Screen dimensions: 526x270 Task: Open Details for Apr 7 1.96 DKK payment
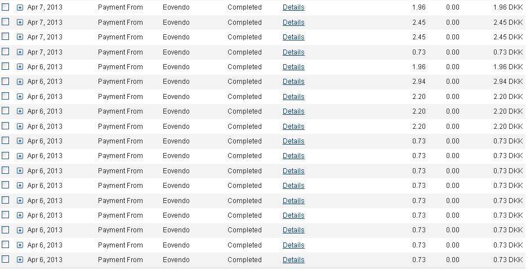(x=293, y=7)
